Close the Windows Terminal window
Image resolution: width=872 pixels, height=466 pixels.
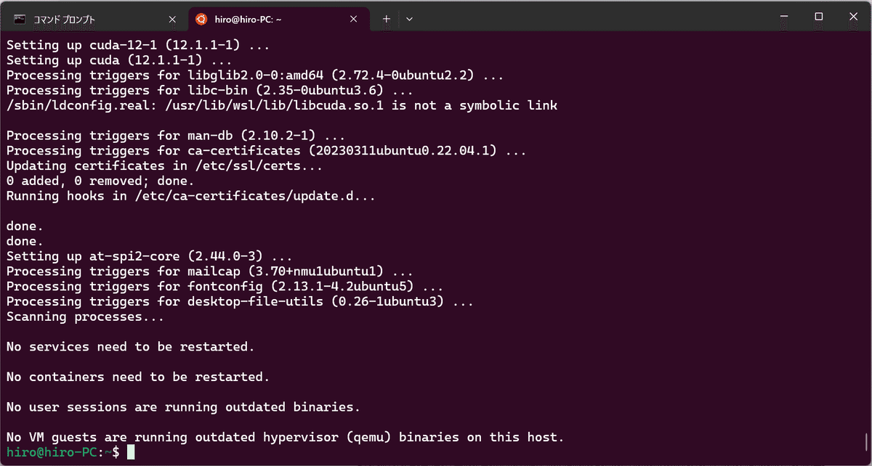[x=852, y=16]
